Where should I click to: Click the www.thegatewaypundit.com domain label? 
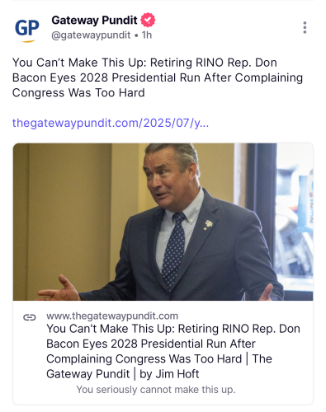(112, 316)
